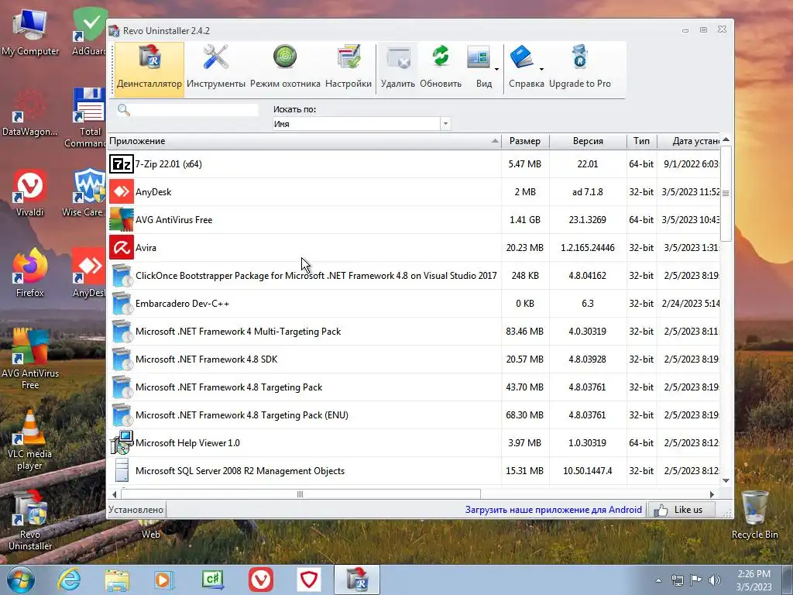Select Microsoft SQL Server 2008 R2 Management Objects
This screenshot has height=595, width=793.
tap(414, 470)
